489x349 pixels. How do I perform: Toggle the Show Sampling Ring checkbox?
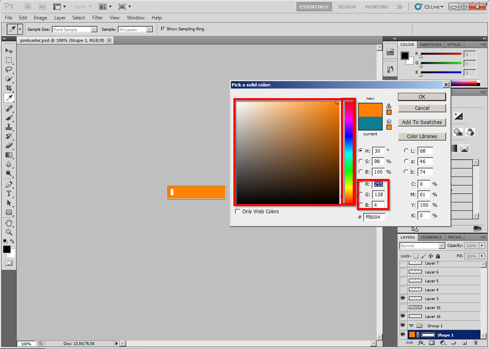coord(163,29)
